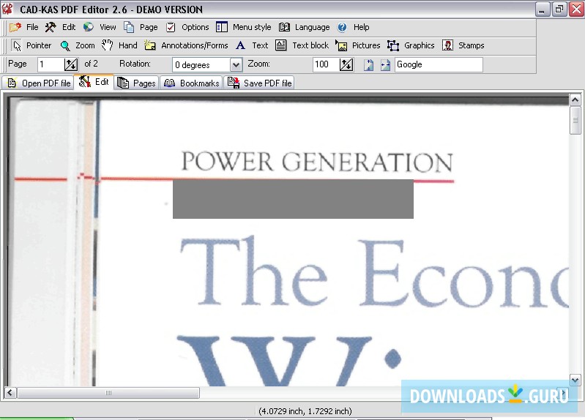Click the zoom value stepper button

pos(346,64)
